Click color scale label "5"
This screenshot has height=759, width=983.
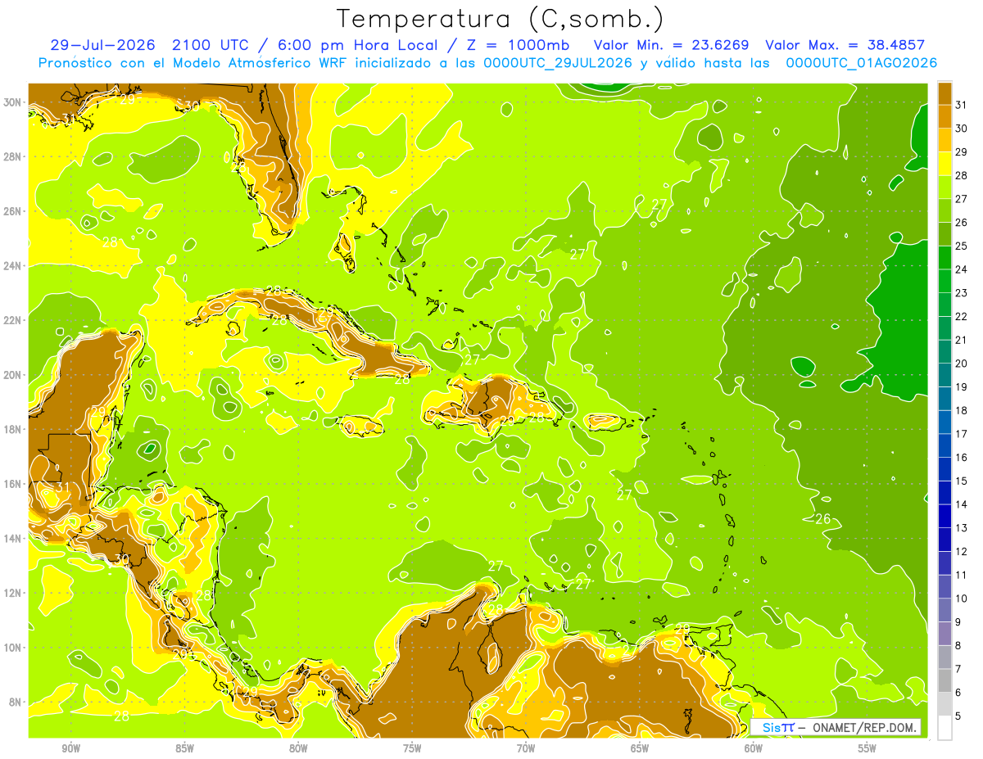tap(958, 716)
